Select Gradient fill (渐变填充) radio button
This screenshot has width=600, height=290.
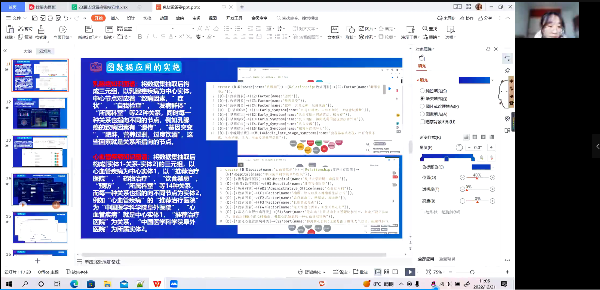[x=422, y=99]
